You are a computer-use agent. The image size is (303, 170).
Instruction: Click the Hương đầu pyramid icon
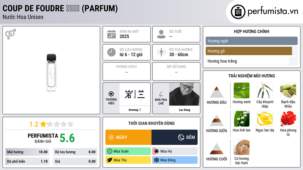pos(217,92)
